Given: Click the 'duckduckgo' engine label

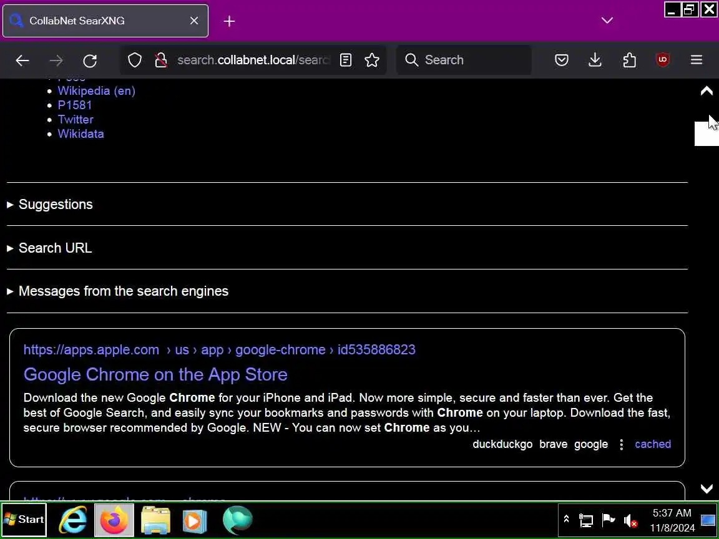Looking at the screenshot, I should (502, 444).
